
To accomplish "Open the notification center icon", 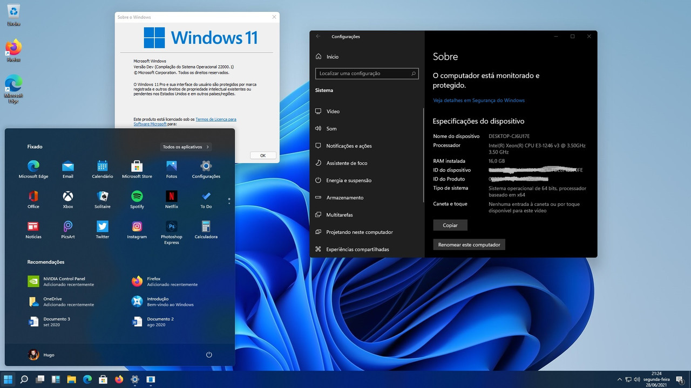I will [x=681, y=379].
